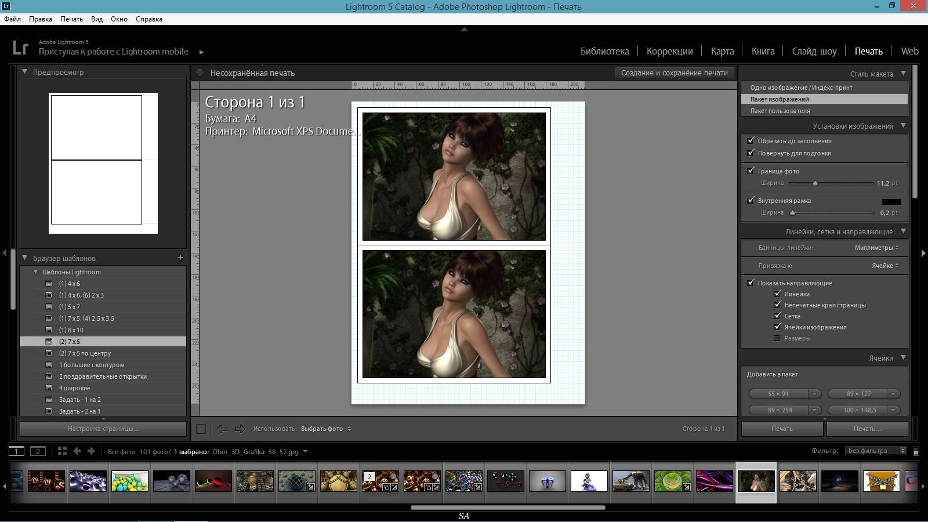928x522 pixels.
Task: Add 100 × 148,5 cell to package
Action: coord(859,410)
